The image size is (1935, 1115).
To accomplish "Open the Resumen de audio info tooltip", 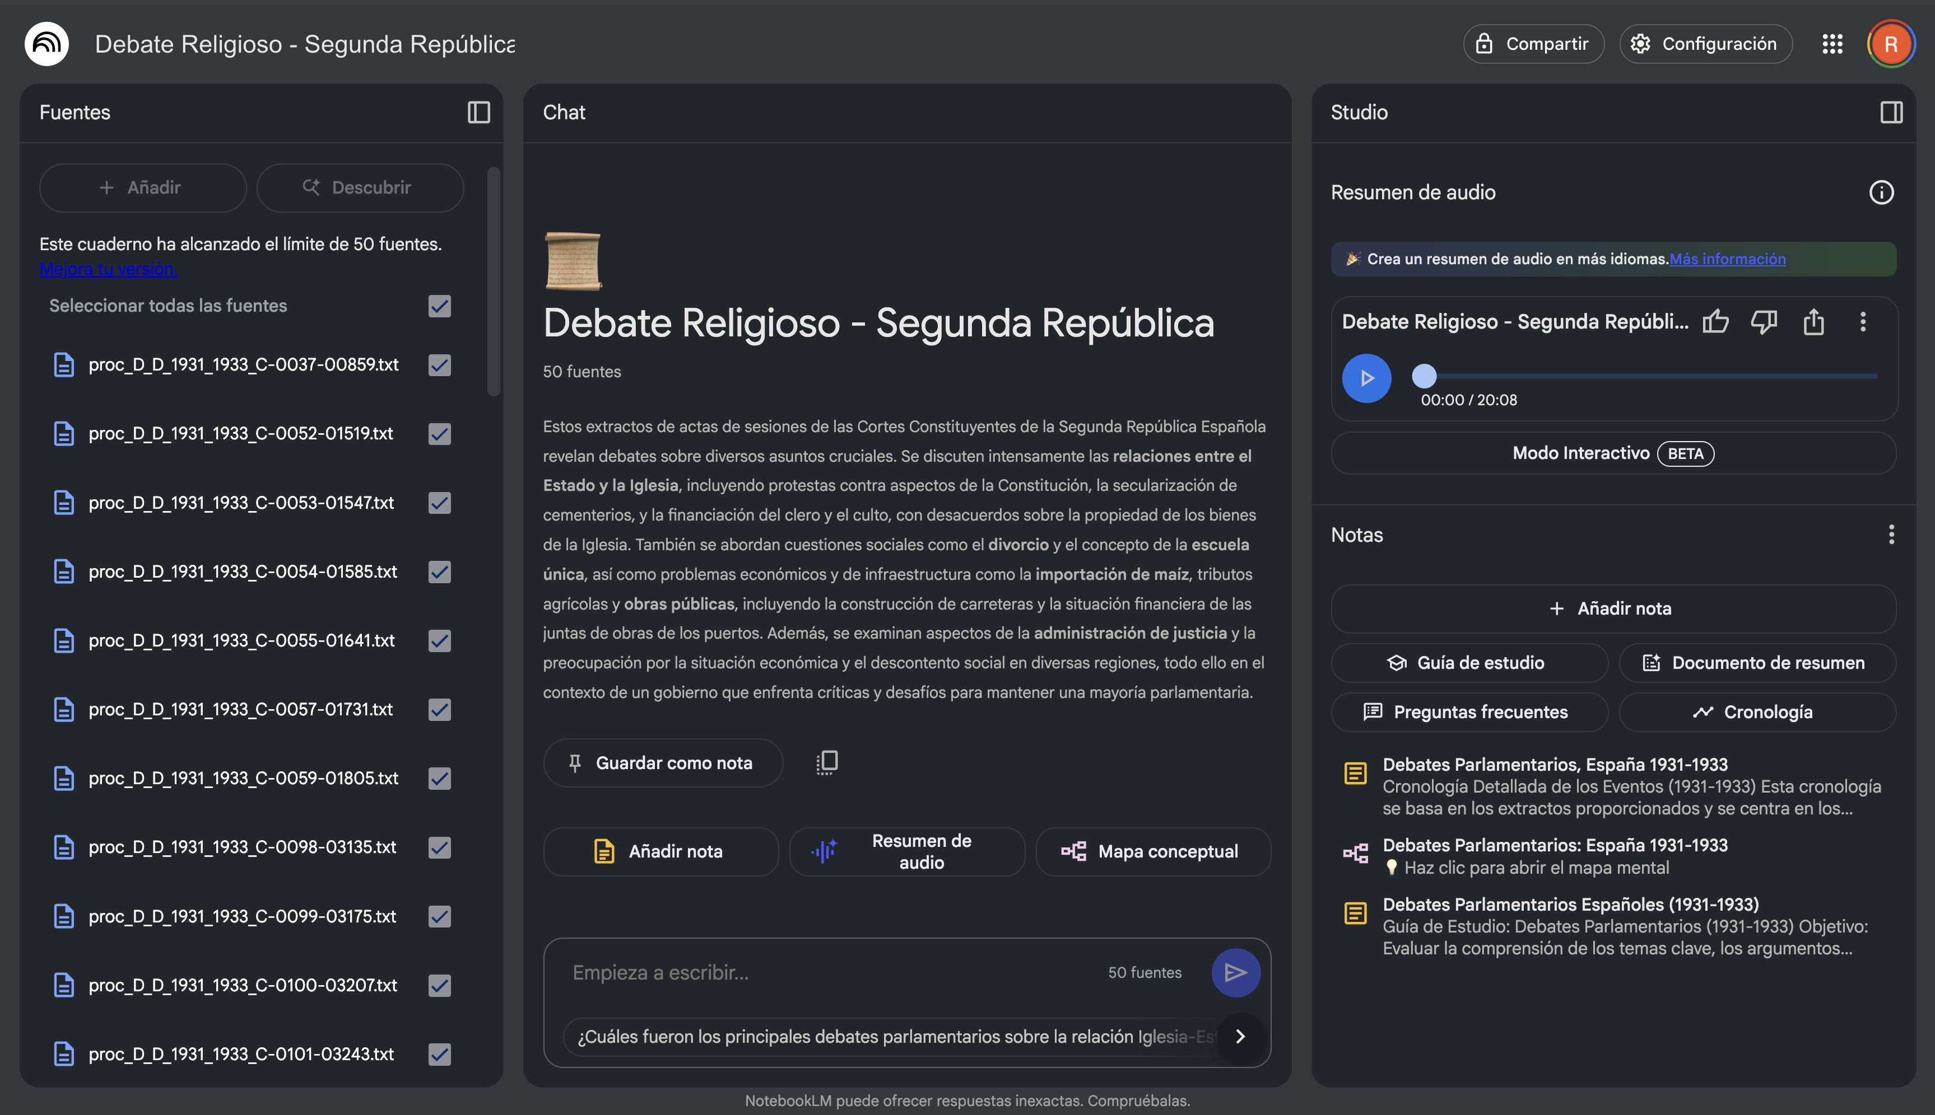I will [1883, 192].
